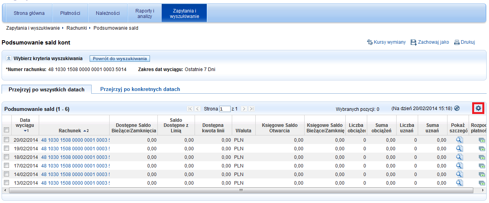The image size is (489, 203).
Task: Show details magnifier for 14/02/2014 row
Action: pyautogui.click(x=460, y=174)
